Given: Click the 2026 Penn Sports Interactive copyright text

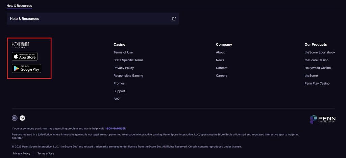Looking at the screenshot, I should 127,146.
